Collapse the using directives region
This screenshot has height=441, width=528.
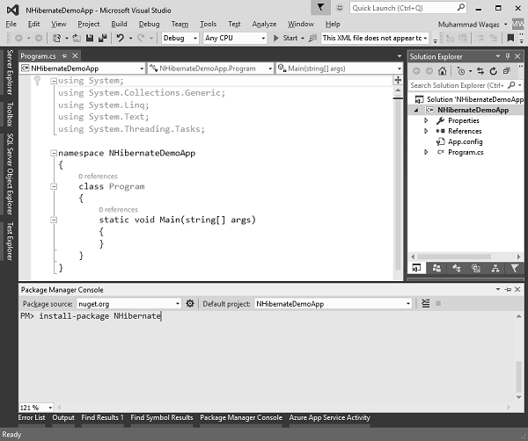coord(54,81)
